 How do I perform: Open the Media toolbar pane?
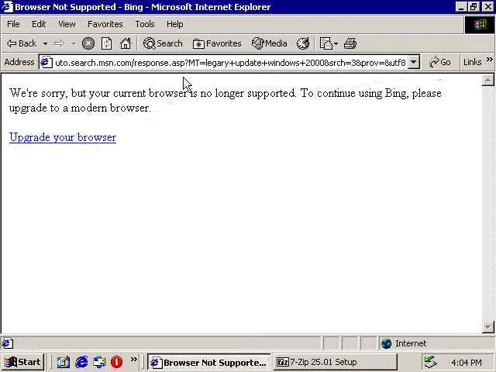pyautogui.click(x=270, y=43)
